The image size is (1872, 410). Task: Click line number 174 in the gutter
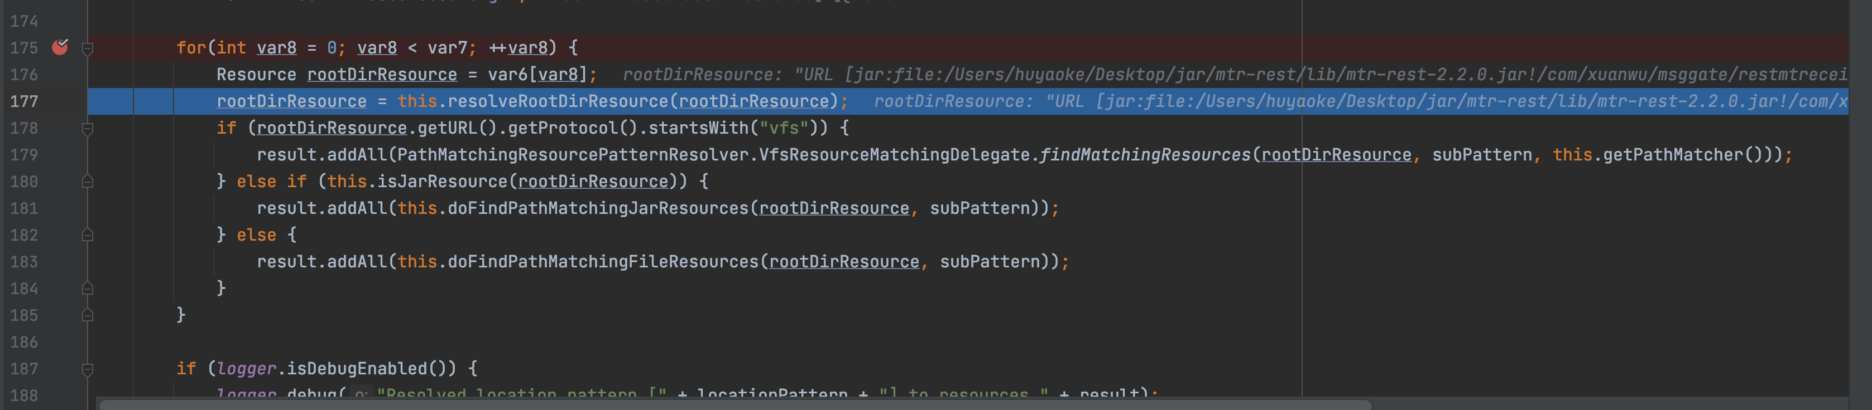pyautogui.click(x=24, y=21)
